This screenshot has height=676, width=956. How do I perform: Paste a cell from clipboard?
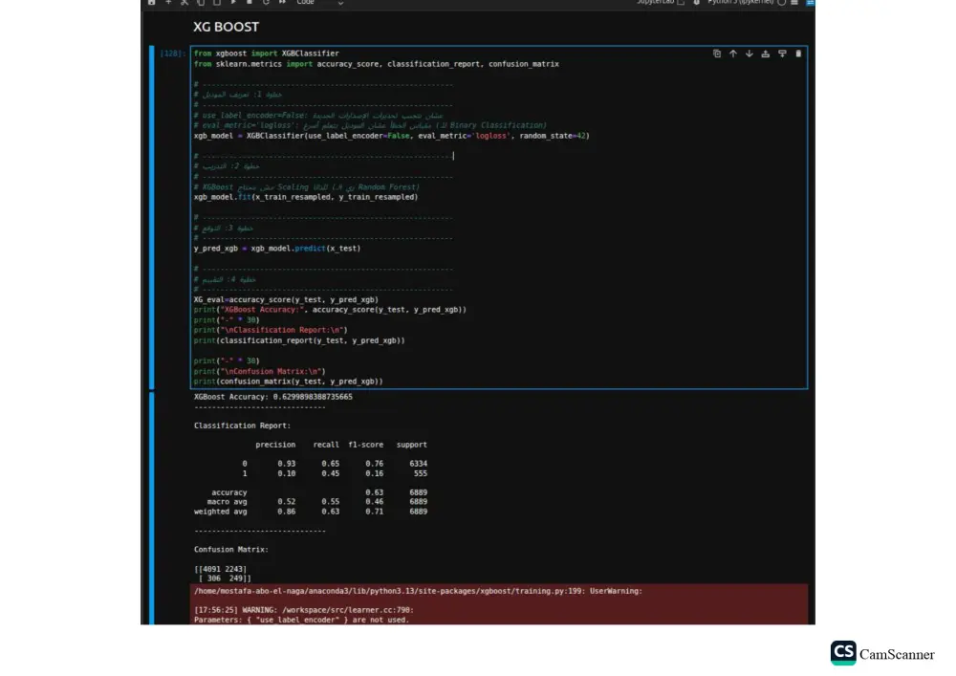(x=216, y=3)
